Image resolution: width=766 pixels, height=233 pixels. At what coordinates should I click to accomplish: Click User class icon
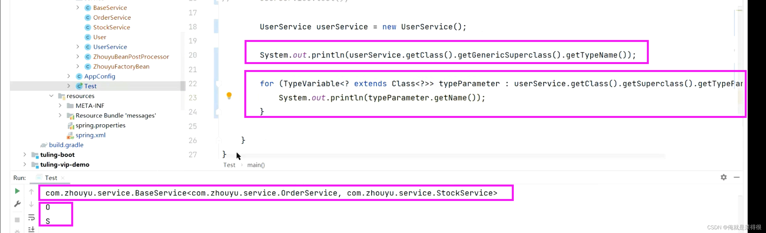click(88, 37)
